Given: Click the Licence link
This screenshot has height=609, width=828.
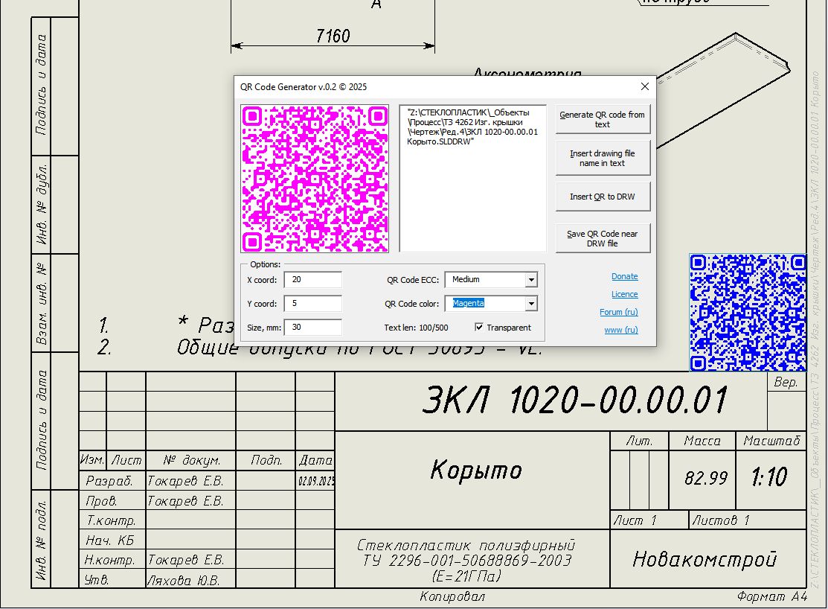Looking at the screenshot, I should [624, 294].
